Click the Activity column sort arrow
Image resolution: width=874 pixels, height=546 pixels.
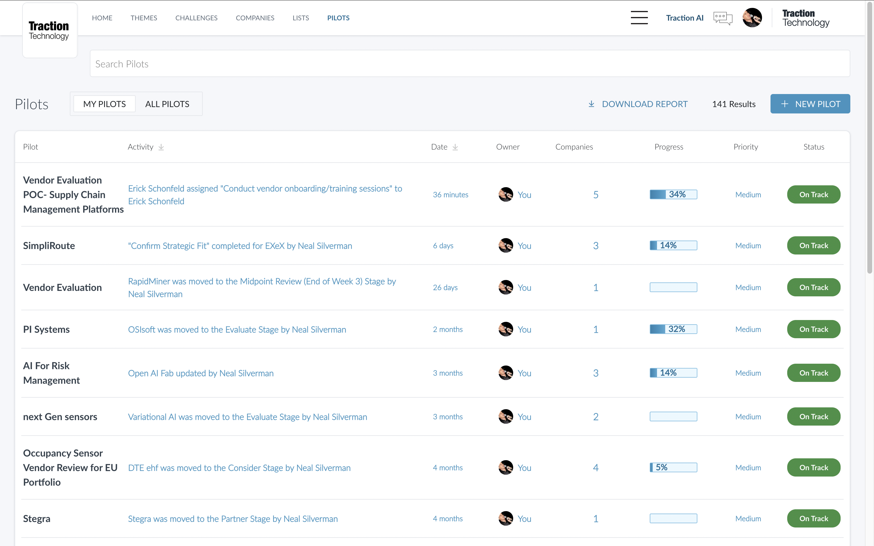[161, 147]
